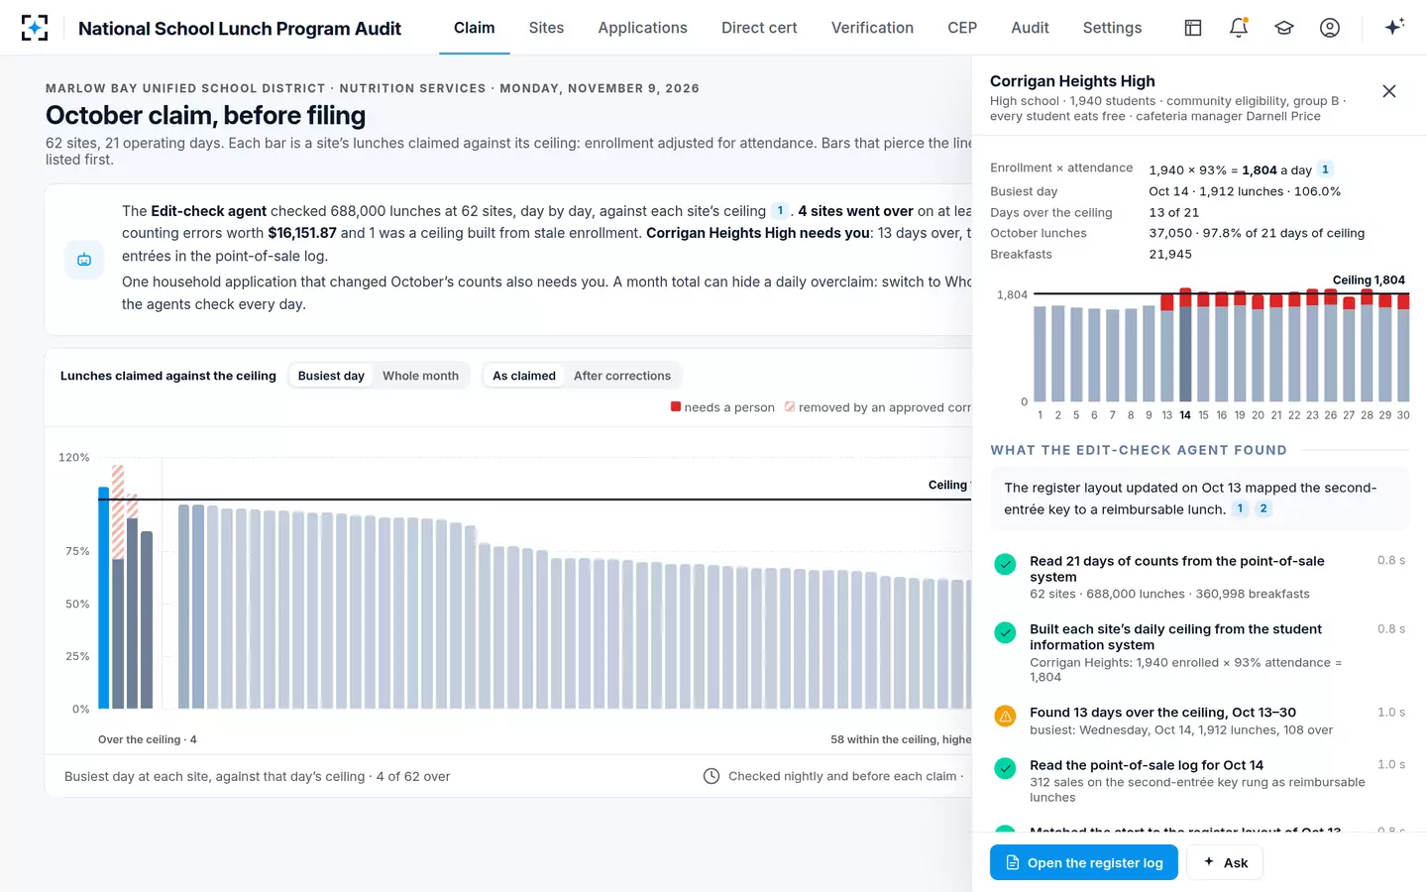Screen dimensions: 1427x892
Task: Open citation 1 after reimbursable lunch
Action: coord(1240,508)
